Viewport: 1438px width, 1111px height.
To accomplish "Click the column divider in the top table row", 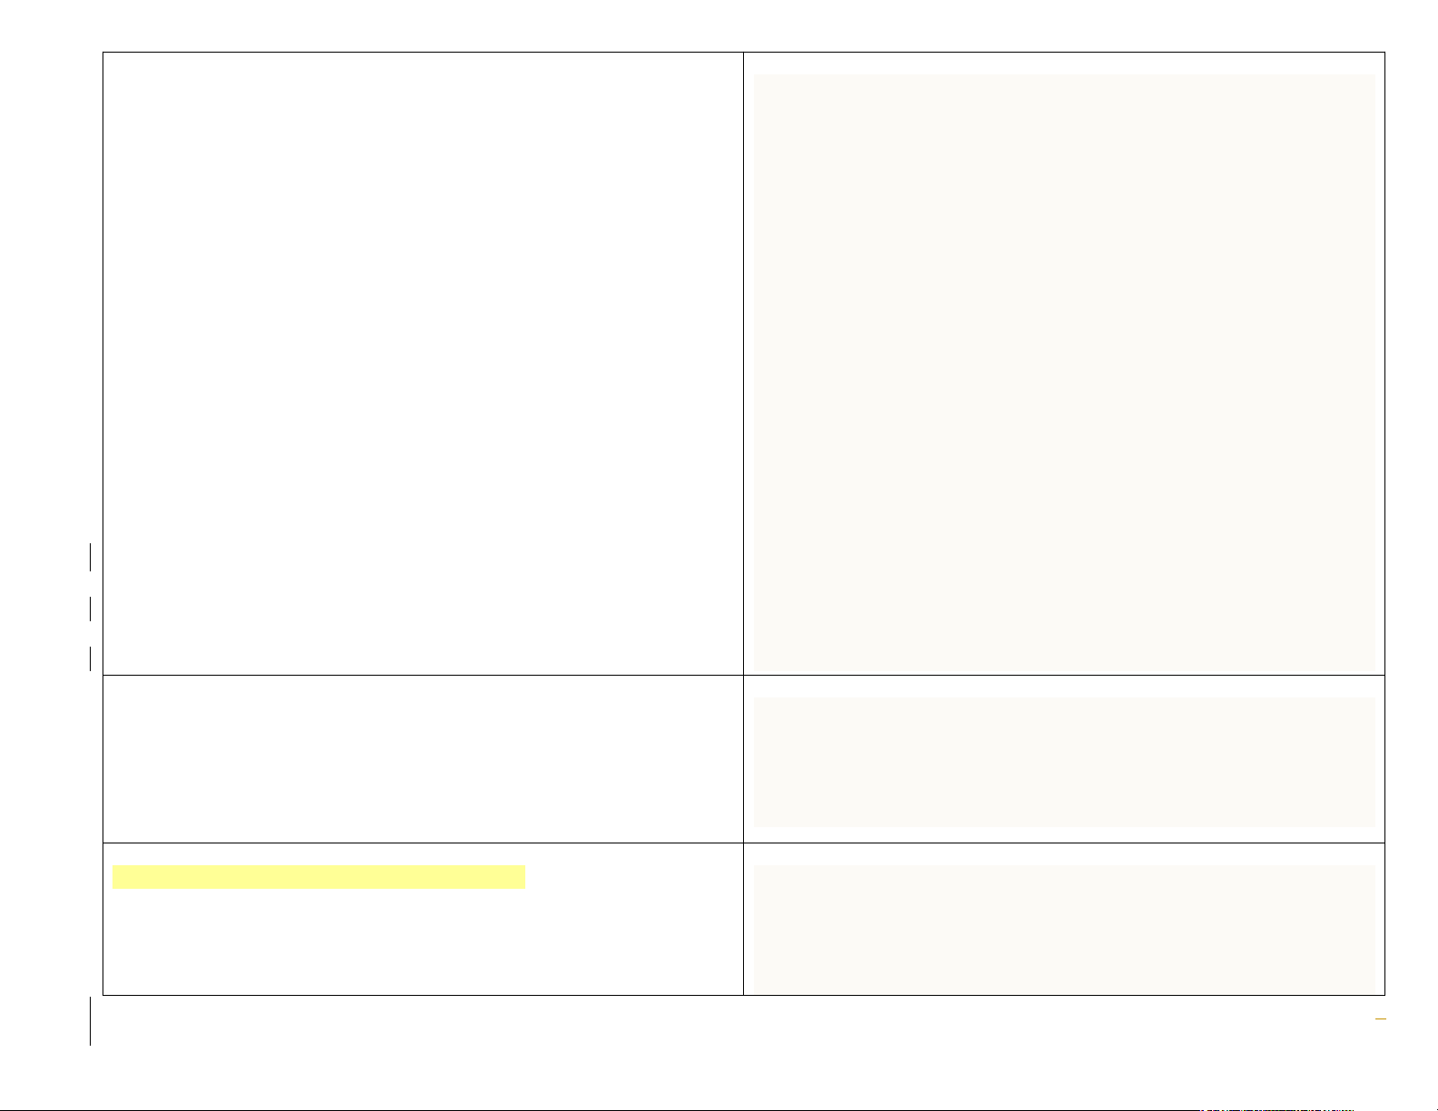I will [x=743, y=363].
